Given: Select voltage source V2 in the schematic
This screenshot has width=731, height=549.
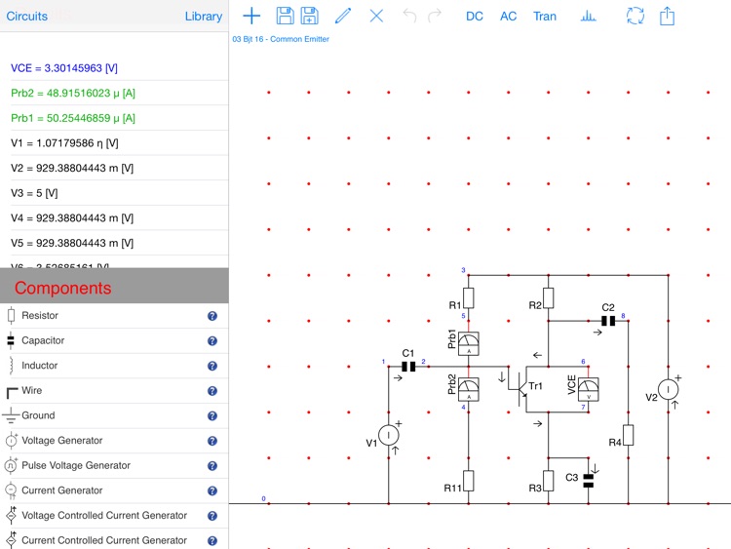Looking at the screenshot, I should pos(668,389).
